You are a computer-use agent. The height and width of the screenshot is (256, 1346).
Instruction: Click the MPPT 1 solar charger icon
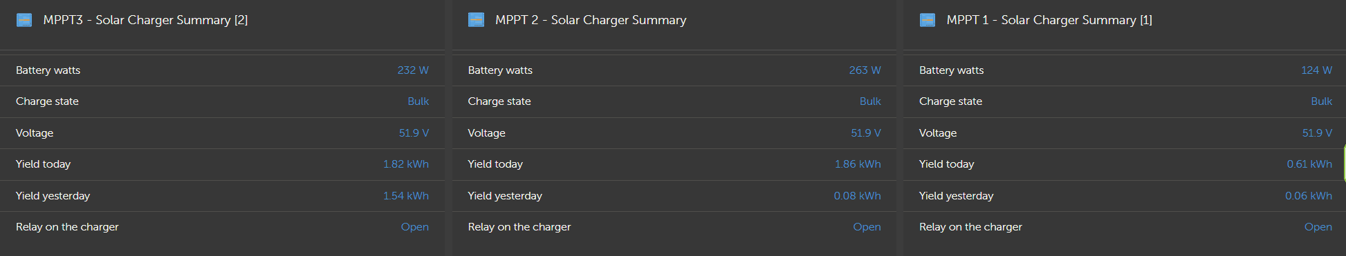coord(928,20)
